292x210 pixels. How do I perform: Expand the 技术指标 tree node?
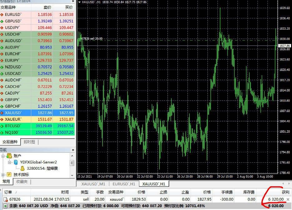click(3, 175)
